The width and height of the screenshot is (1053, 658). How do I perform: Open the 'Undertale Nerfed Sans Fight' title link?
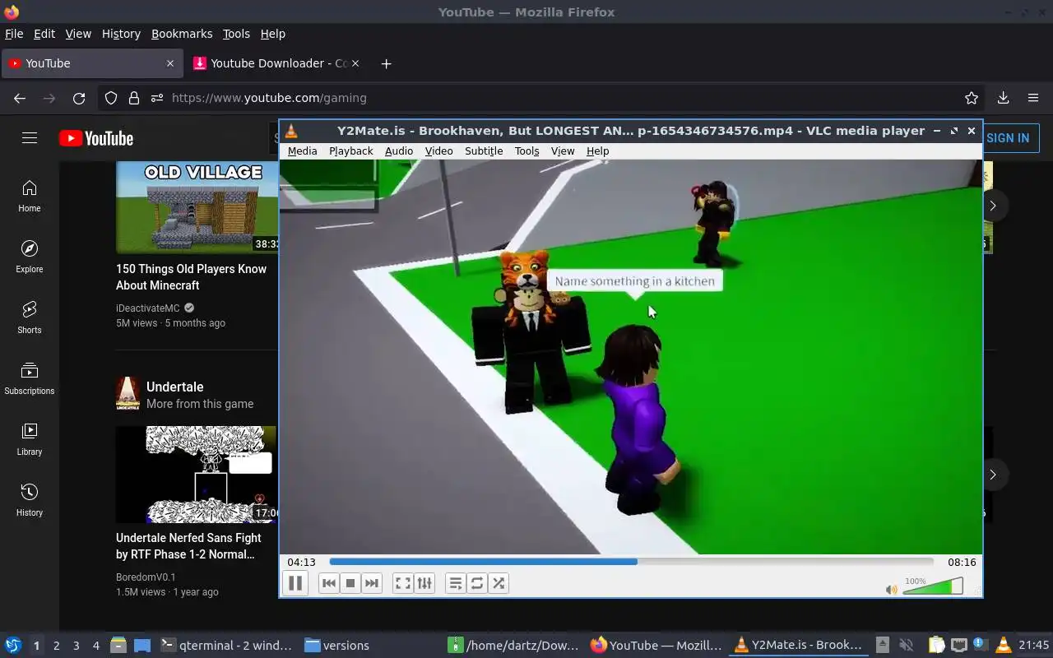188,546
